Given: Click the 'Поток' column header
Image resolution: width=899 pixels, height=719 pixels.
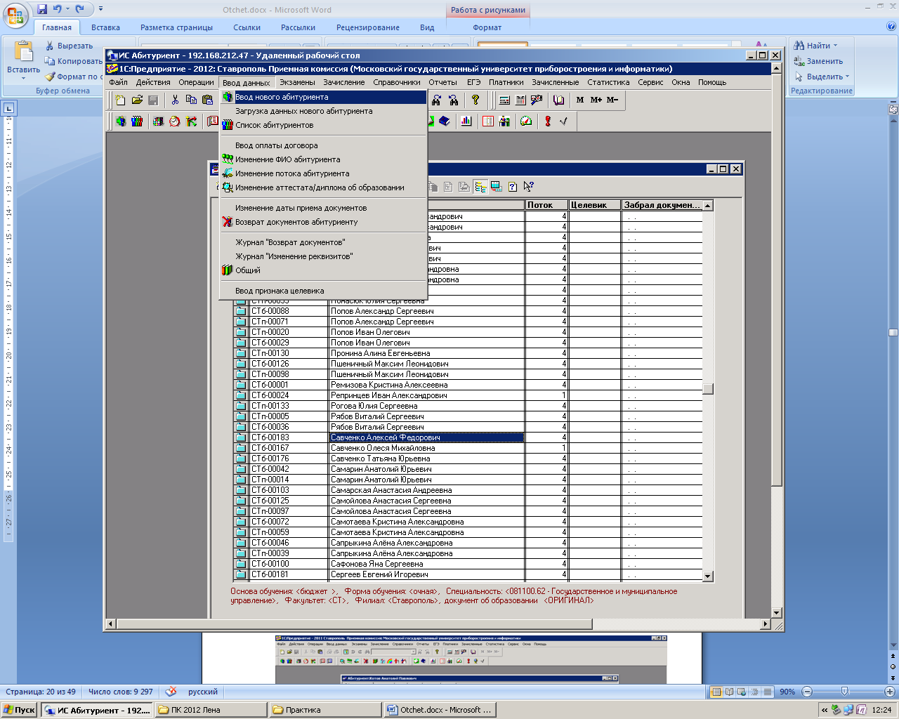Looking at the screenshot, I should [547, 205].
